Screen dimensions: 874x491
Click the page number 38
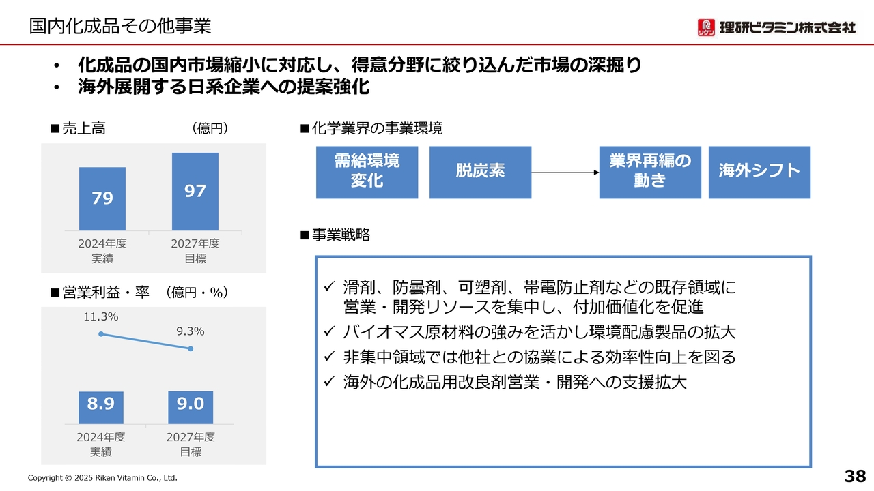[856, 475]
